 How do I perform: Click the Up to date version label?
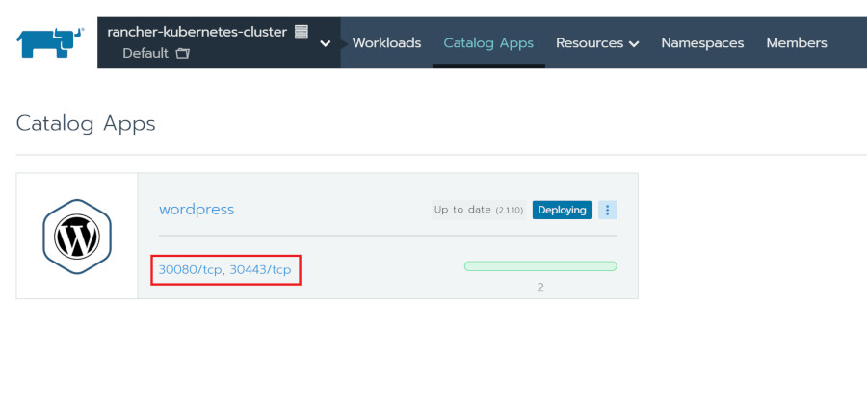tap(479, 210)
